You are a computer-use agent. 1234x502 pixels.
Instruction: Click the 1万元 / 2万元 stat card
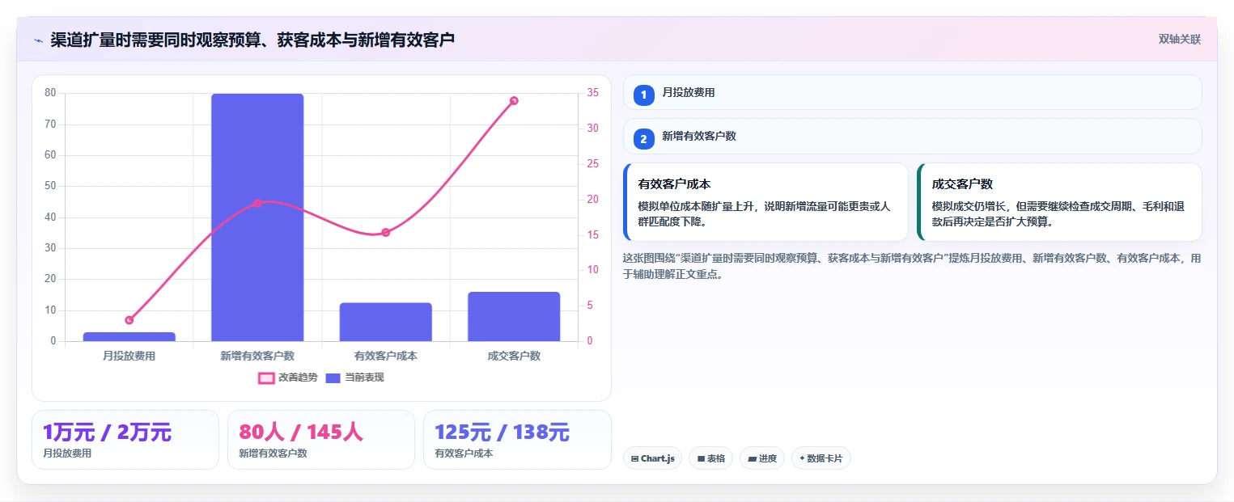[125, 440]
